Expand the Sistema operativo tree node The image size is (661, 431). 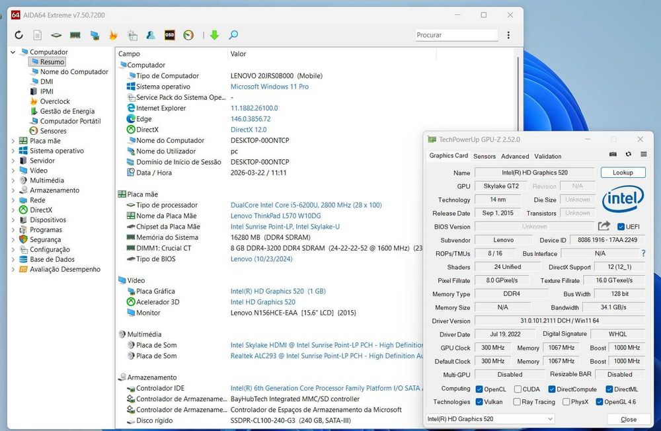coord(13,151)
